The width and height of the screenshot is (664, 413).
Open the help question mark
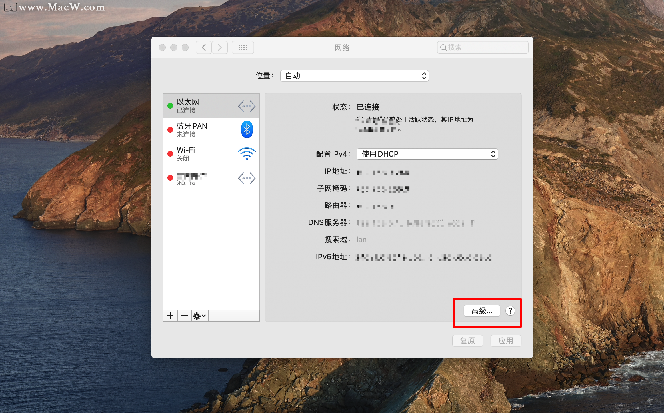pos(510,311)
